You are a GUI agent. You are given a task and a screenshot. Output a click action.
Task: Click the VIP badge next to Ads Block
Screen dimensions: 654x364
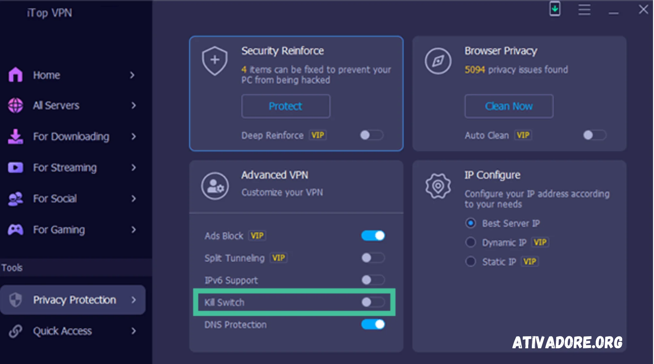[x=257, y=235]
